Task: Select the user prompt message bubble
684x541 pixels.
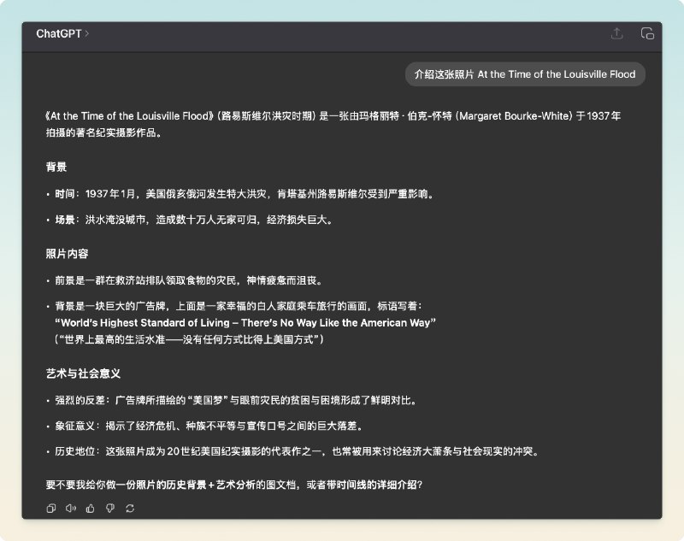Action: pos(525,74)
